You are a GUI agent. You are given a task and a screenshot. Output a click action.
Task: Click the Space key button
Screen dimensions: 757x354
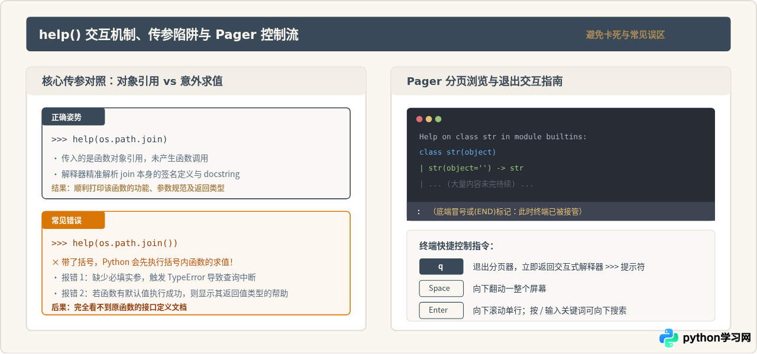tap(441, 289)
